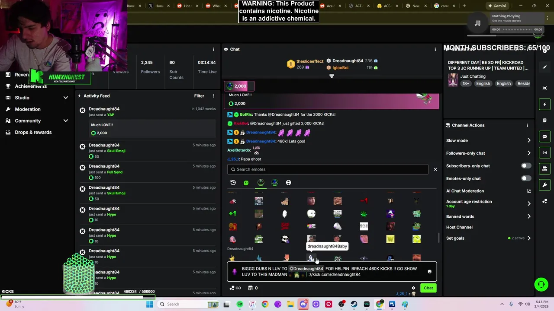Open Moderation in sidebar

[28, 109]
